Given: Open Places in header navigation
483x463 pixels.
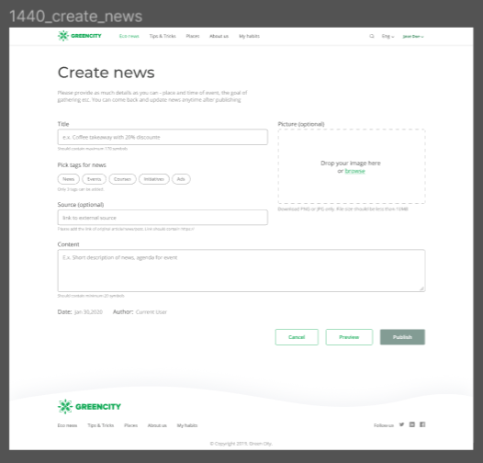Looking at the screenshot, I should pyautogui.click(x=193, y=36).
